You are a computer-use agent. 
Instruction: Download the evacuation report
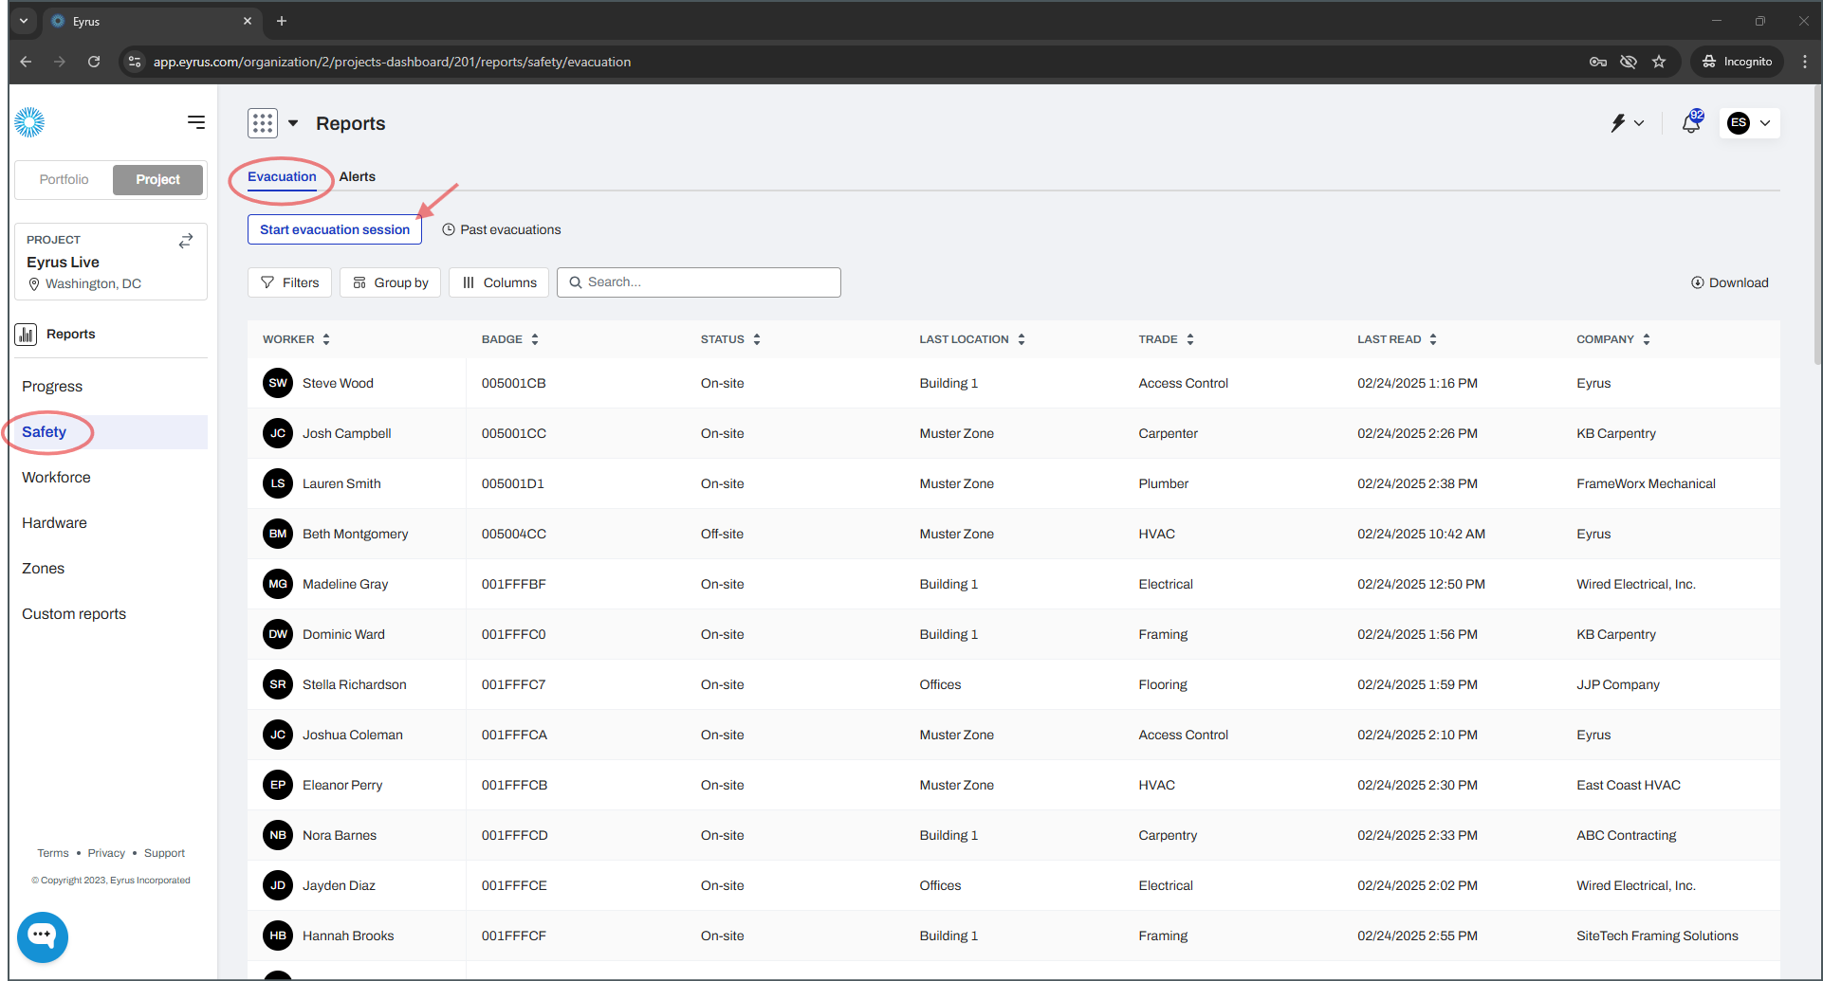point(1729,282)
